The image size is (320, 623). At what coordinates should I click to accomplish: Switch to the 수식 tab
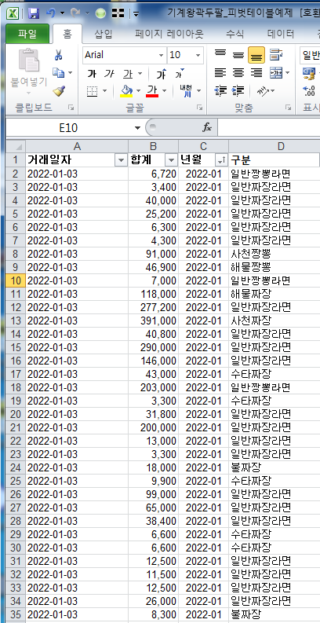pos(235,34)
